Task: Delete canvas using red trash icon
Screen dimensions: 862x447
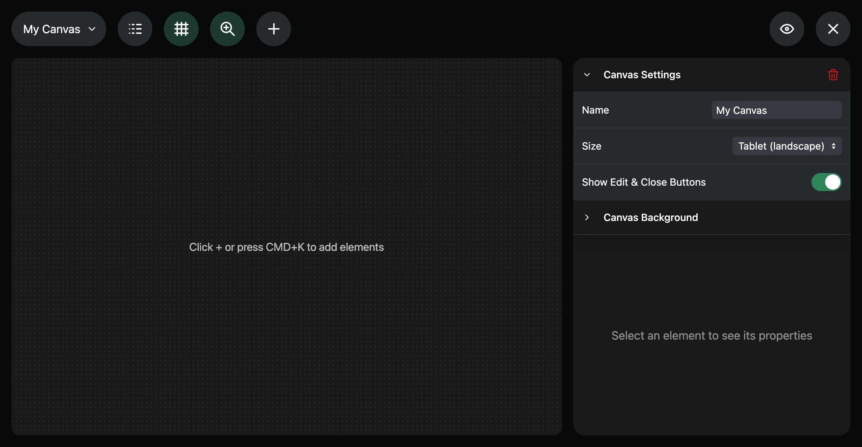Action: point(833,75)
